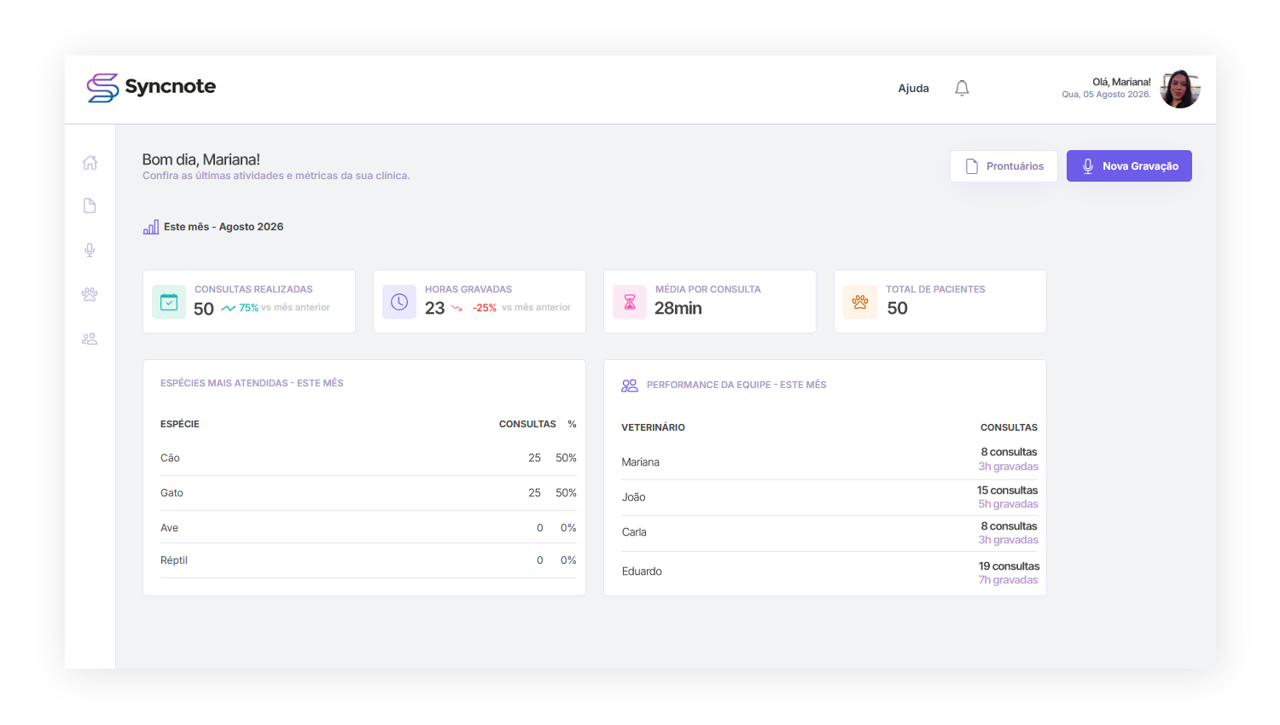Open the team users sidebar icon
1280x725 pixels.
(90, 339)
